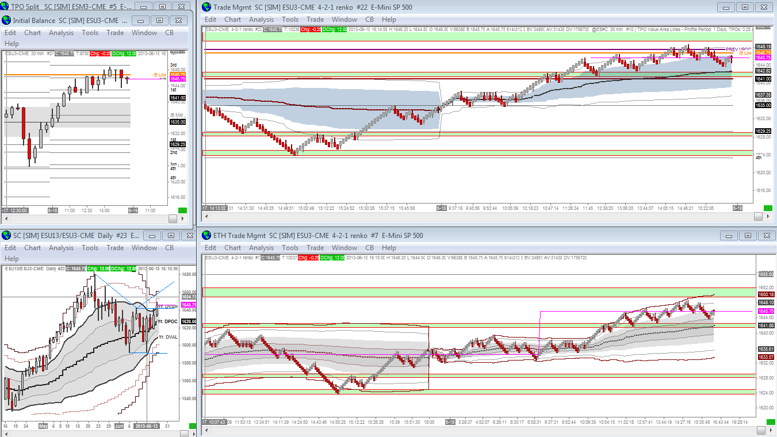Viewport: 777px width, 437px height.
Task: Click the "Yr. DVAL" label in the Daily chart
Action: (168, 337)
